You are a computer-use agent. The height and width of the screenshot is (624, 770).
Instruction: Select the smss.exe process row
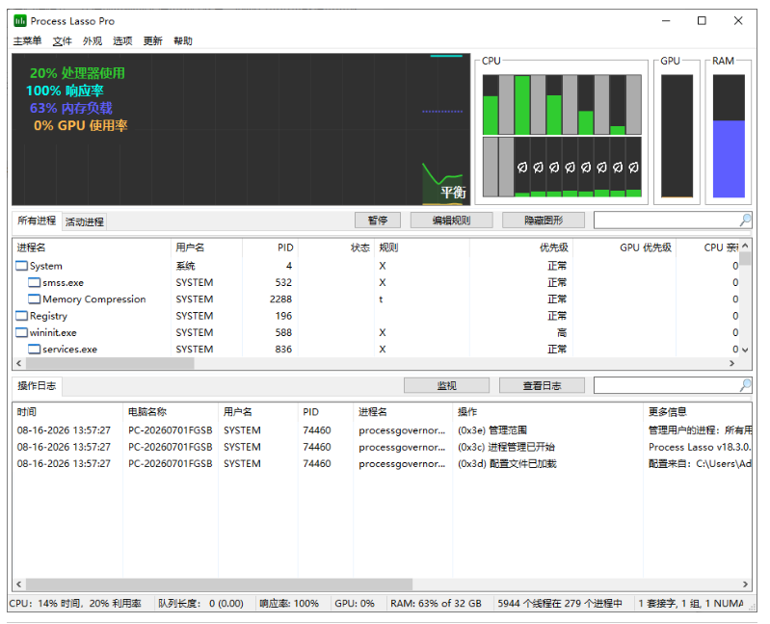pyautogui.click(x=376, y=282)
